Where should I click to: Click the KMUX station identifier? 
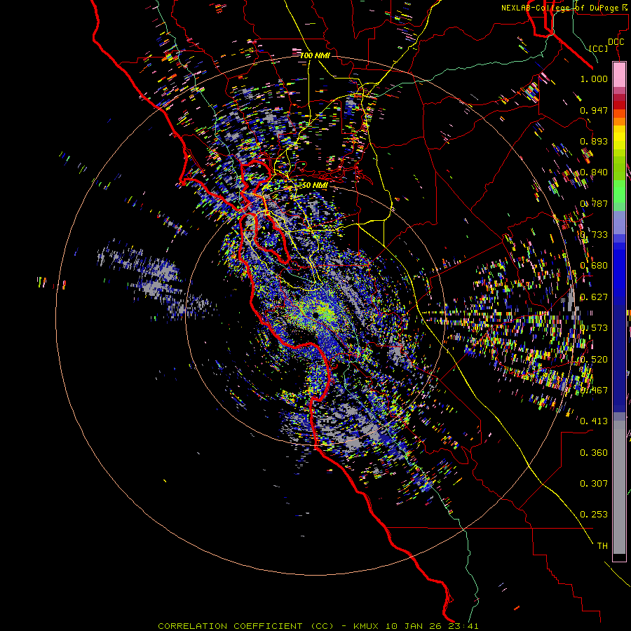tap(366, 626)
